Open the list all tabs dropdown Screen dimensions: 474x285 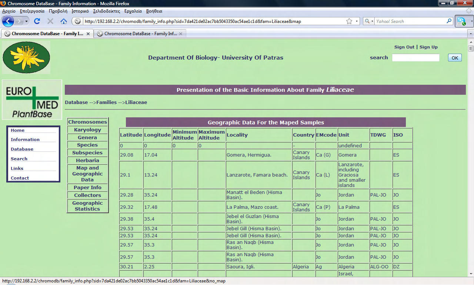click(471, 34)
